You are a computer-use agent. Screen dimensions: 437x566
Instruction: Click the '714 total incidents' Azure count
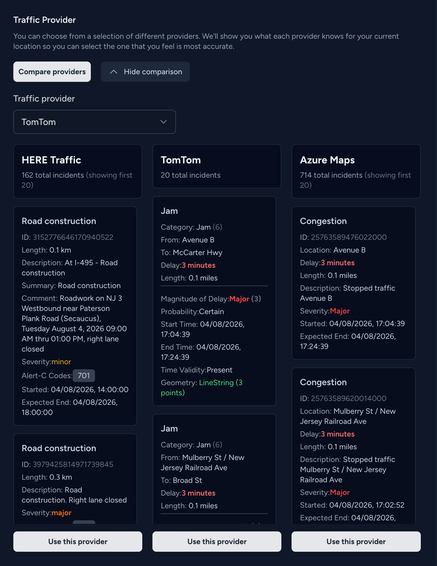331,175
